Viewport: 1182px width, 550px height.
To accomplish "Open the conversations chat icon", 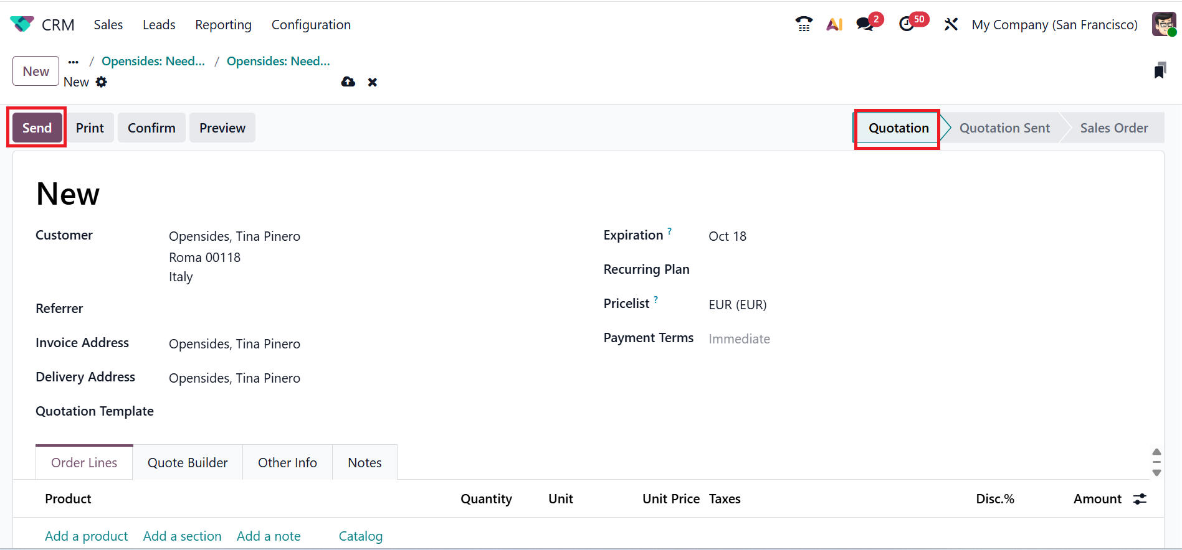I will (865, 24).
